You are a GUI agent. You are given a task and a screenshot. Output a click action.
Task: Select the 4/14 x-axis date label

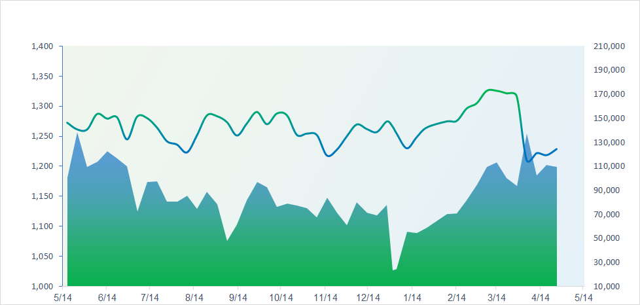[x=539, y=296]
